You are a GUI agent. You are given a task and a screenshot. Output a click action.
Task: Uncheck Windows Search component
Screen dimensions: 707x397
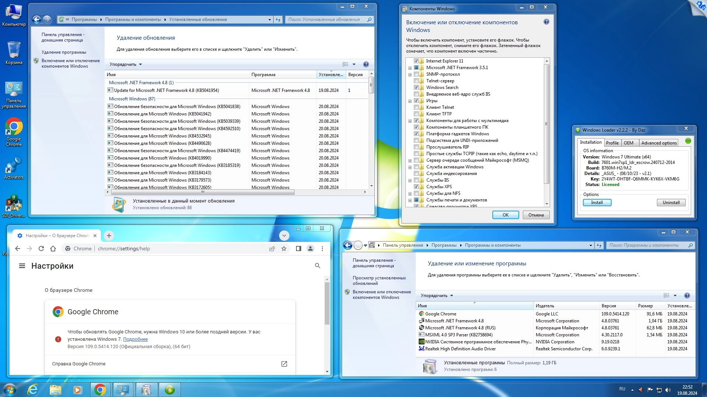click(x=416, y=87)
